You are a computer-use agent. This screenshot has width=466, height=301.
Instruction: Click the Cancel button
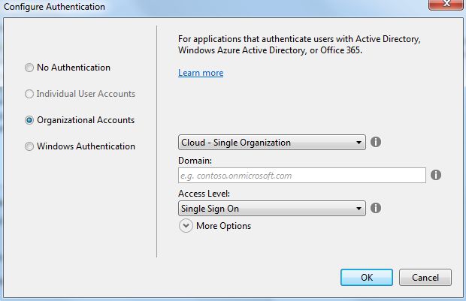coord(425,277)
